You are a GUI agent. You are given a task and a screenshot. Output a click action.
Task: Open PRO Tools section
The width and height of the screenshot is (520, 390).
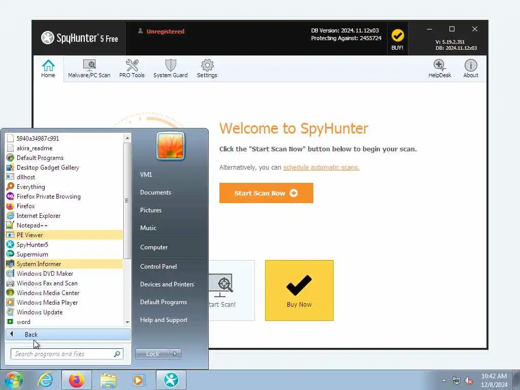(132, 69)
